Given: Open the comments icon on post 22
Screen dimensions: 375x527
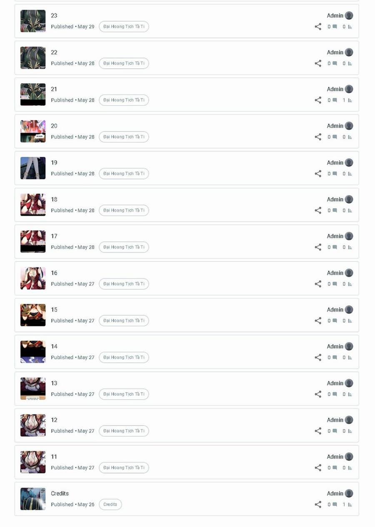Looking at the screenshot, I should (x=335, y=64).
